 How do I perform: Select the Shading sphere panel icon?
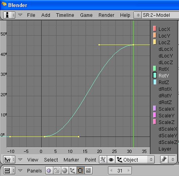(x=65, y=171)
